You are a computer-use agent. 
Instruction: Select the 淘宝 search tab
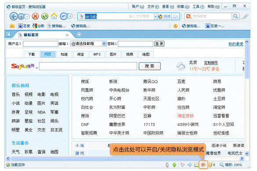(x=80, y=54)
